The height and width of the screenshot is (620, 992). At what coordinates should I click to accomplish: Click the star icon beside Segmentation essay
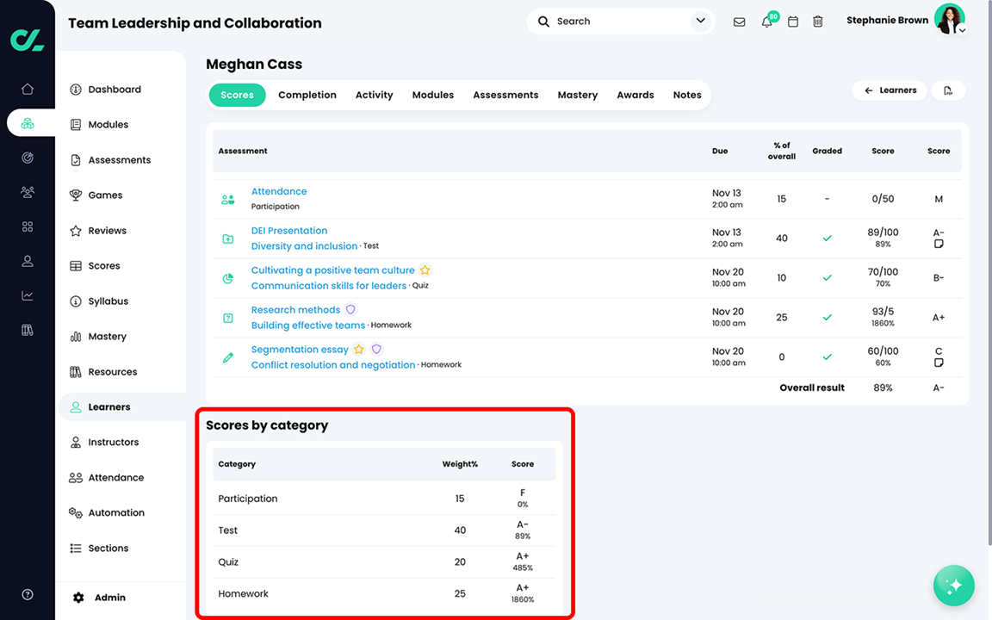click(x=359, y=350)
